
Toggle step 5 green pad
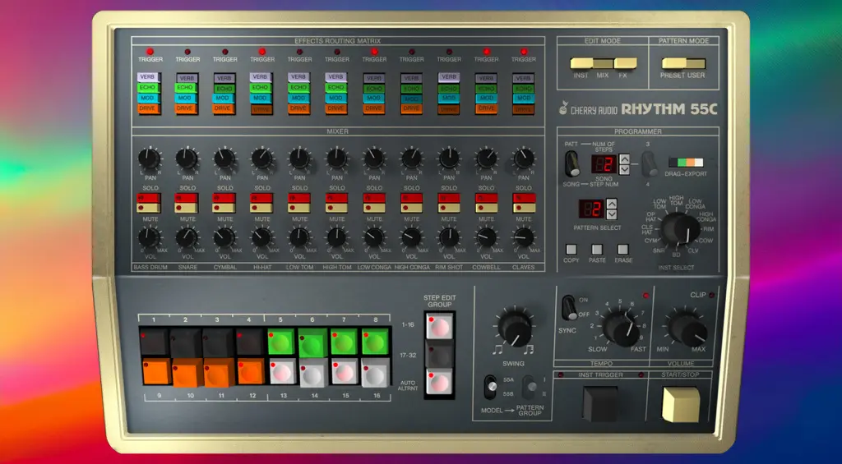pos(280,342)
